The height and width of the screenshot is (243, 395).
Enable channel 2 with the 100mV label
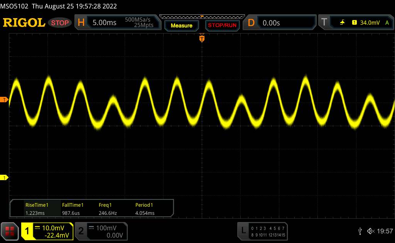pyautogui.click(x=100, y=231)
